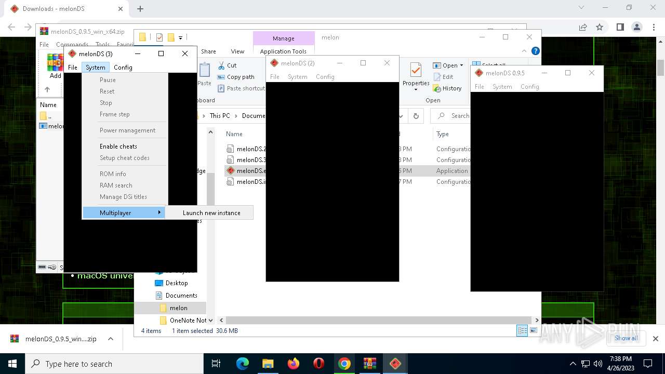This screenshot has height=374, width=665.
Task: Sort by Name column header
Action: pos(234,134)
